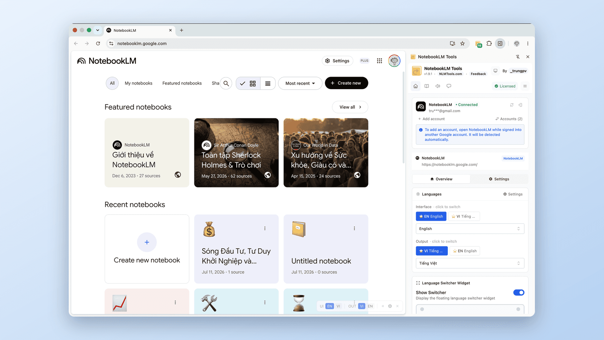604x340 pixels.
Task: Open the Giới thiệu về NotebookLM featured notebook
Action: coord(147,153)
